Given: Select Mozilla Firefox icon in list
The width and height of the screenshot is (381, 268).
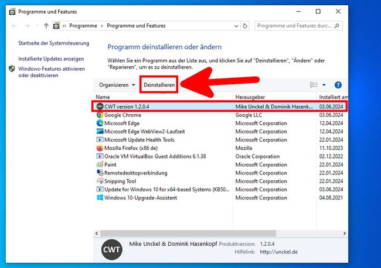Looking at the screenshot, I should coord(100,148).
